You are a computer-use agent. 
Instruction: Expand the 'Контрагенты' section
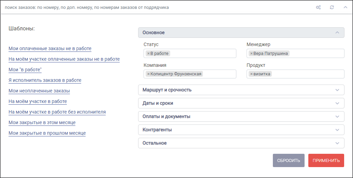click(241, 130)
